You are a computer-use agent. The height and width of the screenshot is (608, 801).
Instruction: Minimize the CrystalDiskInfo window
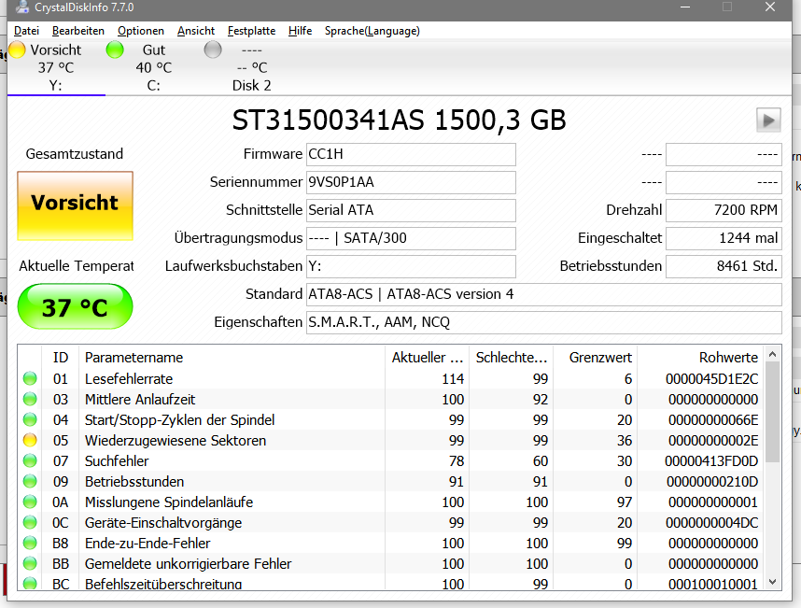(x=685, y=7)
